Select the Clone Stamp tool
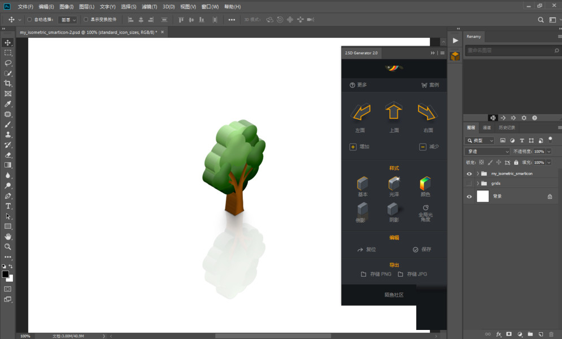 7,134
